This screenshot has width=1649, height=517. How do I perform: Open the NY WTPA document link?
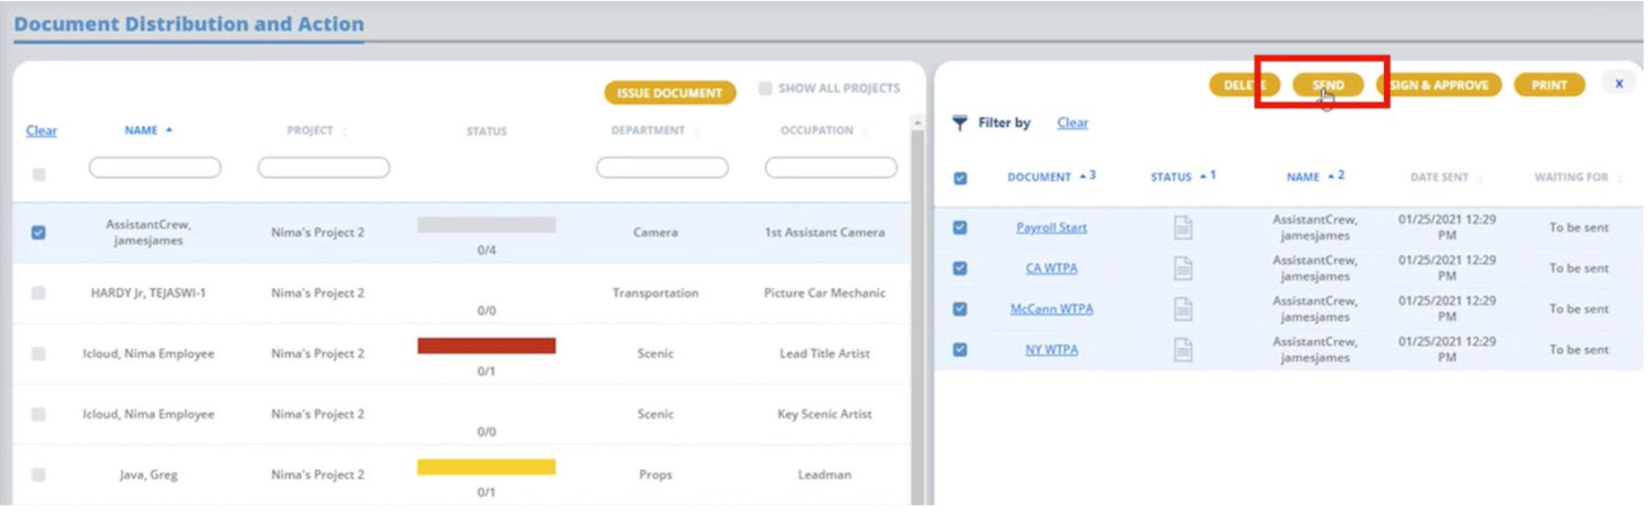(1051, 350)
